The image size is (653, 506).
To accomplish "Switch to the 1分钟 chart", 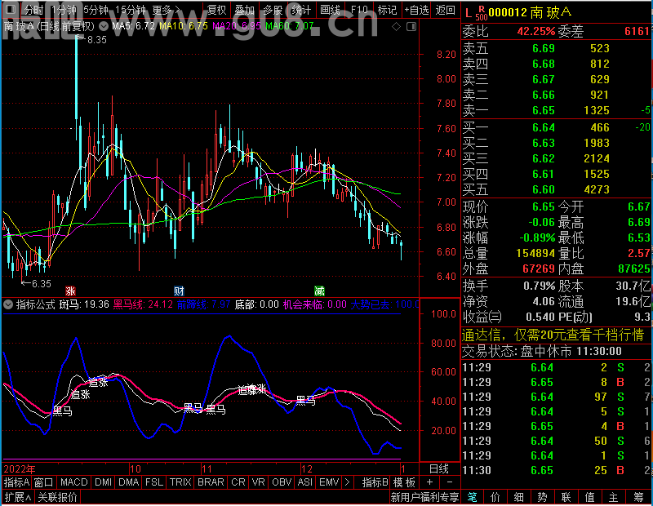I will 64,10.
